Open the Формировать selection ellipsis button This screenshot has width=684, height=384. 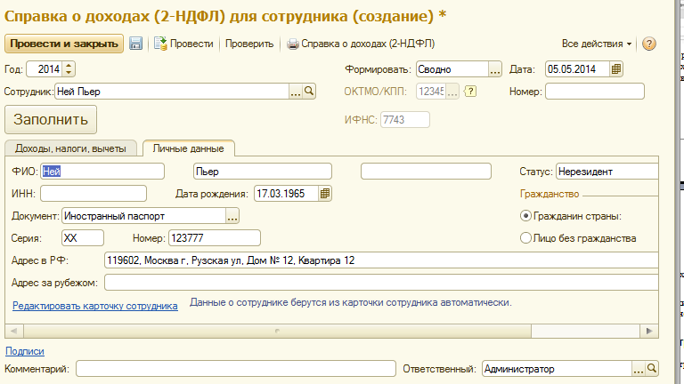click(x=495, y=68)
